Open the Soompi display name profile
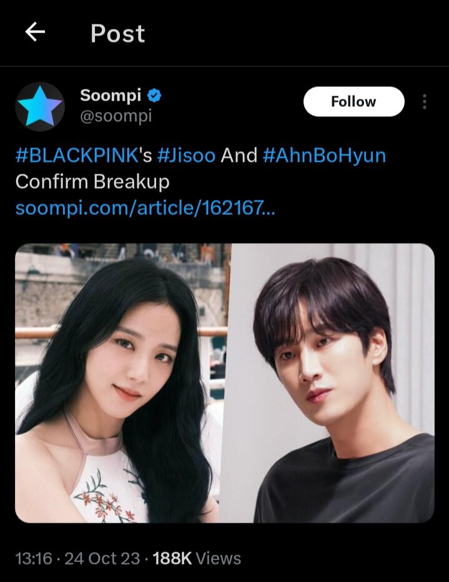 pyautogui.click(x=111, y=96)
